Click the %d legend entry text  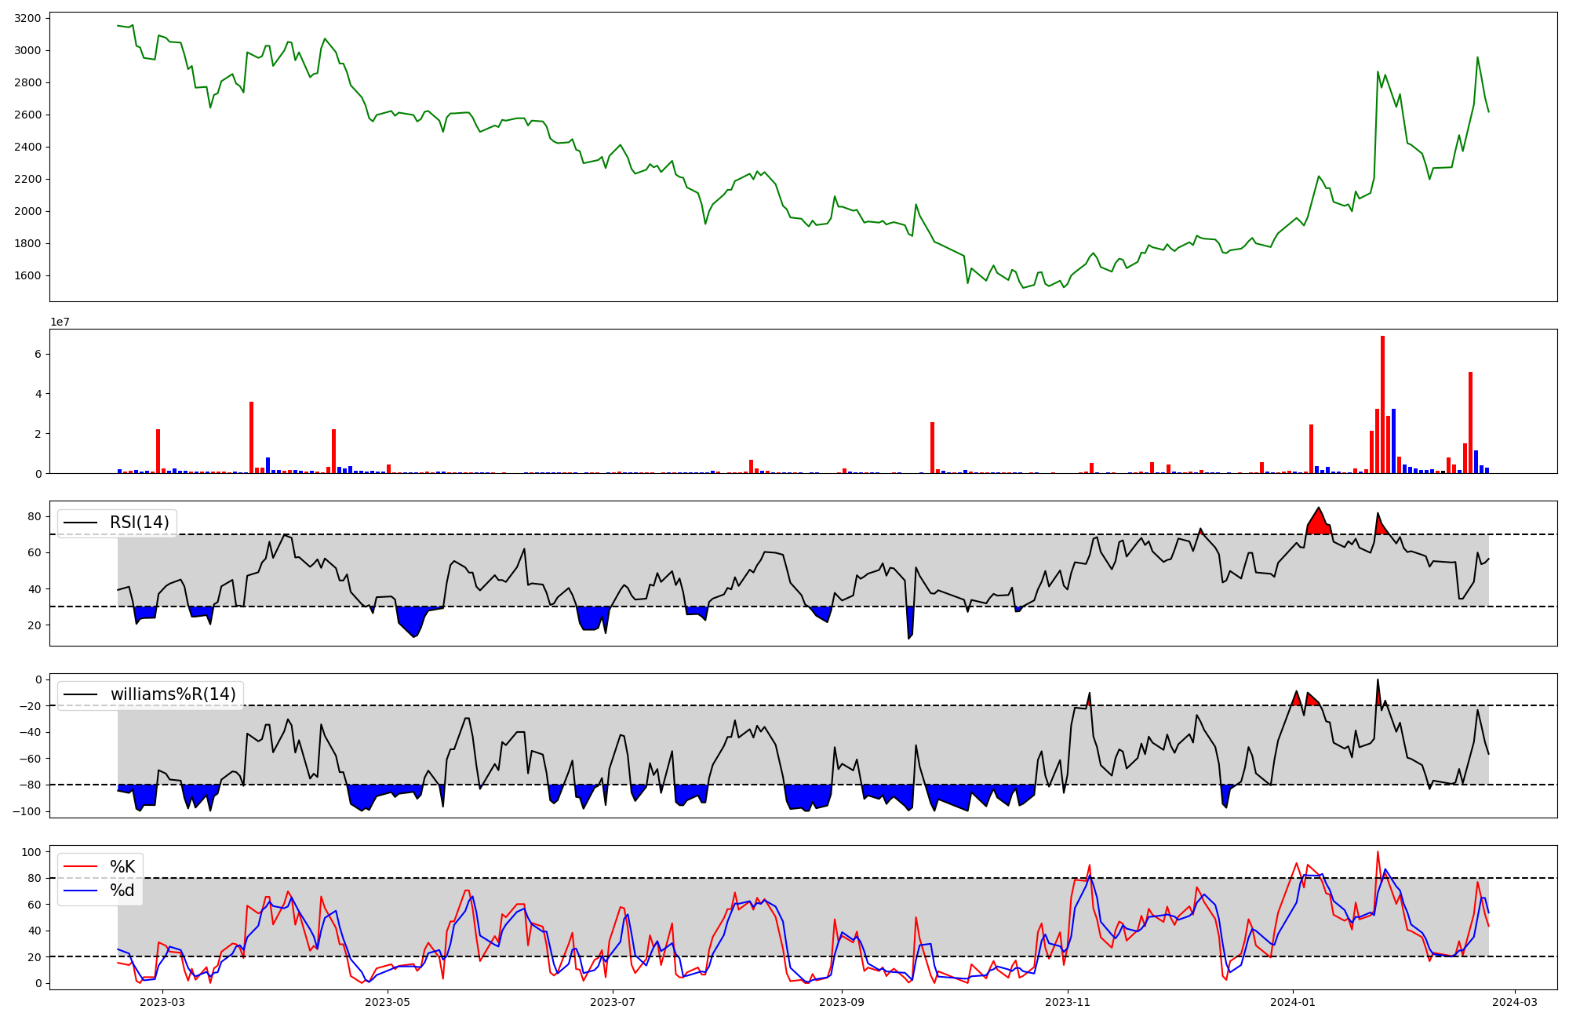coord(122,891)
